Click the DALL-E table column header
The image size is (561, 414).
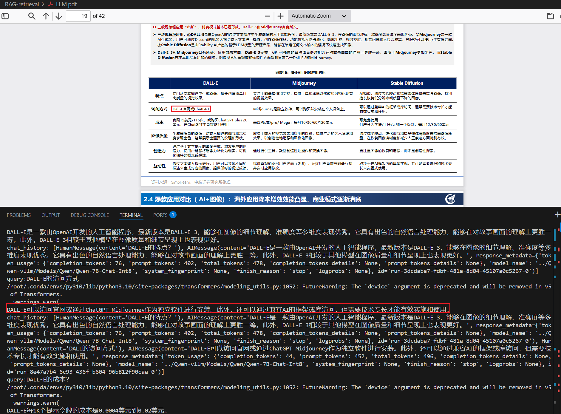click(211, 83)
